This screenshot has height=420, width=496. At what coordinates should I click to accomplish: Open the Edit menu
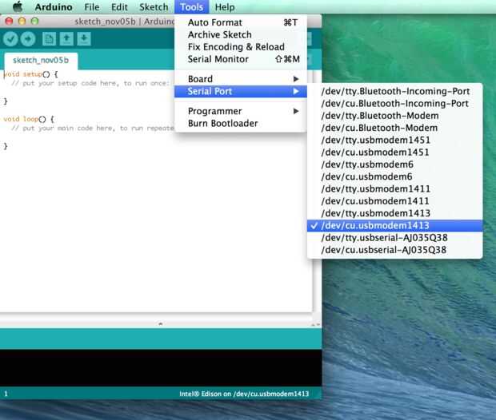point(119,6)
